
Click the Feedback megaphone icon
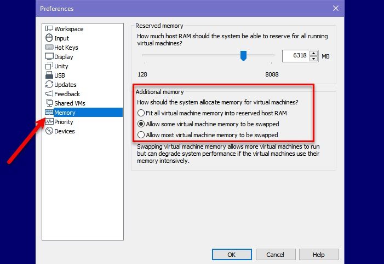(49, 94)
